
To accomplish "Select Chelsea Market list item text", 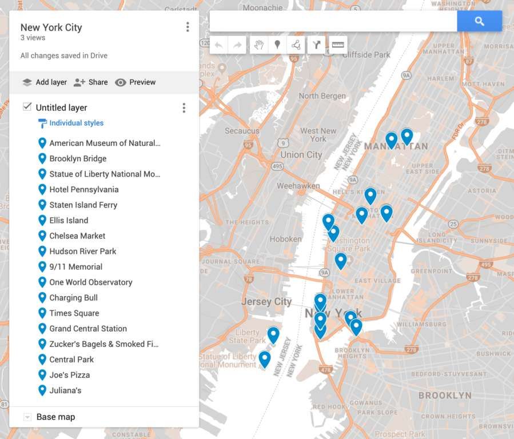I will point(77,236).
